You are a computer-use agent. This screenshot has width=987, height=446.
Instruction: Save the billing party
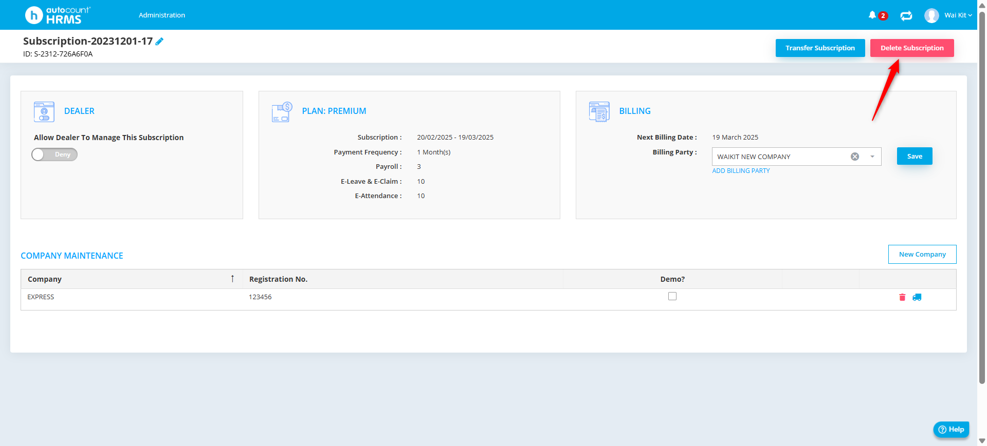click(x=915, y=156)
